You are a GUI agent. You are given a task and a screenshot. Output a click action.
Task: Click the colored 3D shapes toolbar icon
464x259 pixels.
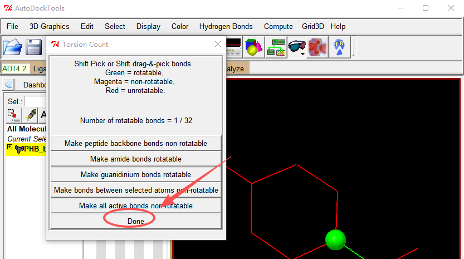click(253, 47)
